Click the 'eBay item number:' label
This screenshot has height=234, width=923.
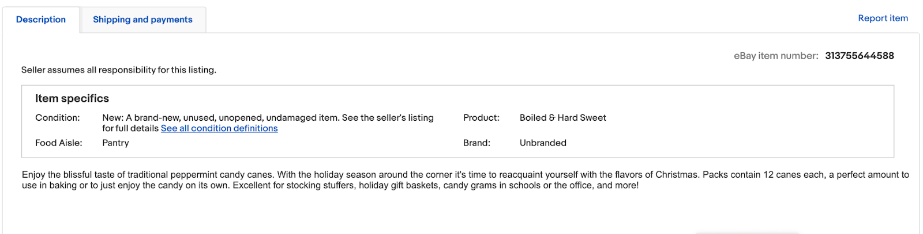(775, 56)
